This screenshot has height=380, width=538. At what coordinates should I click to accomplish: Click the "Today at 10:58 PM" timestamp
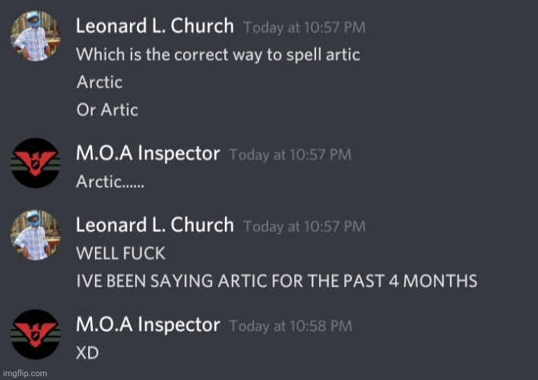(290, 327)
